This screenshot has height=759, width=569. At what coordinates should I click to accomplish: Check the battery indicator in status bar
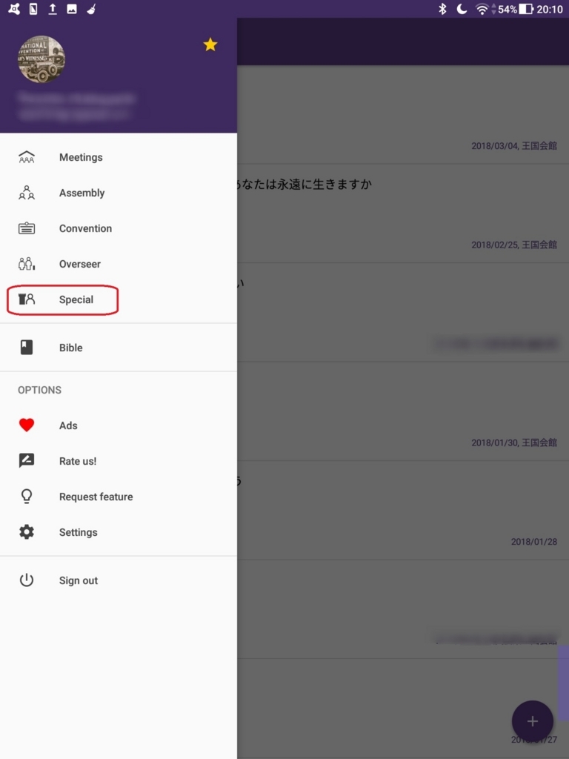(x=526, y=9)
